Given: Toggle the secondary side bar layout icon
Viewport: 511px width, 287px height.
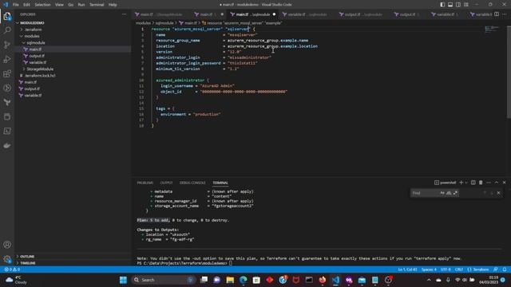Looking at the screenshot, I should [458, 5].
